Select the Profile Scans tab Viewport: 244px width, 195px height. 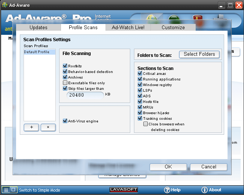point(83,27)
